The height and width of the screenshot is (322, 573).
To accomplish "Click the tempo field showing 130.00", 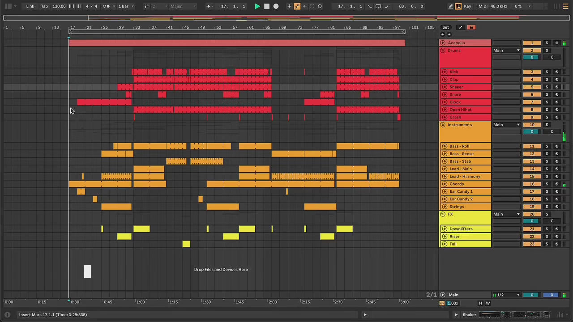I will pyautogui.click(x=59, y=6).
